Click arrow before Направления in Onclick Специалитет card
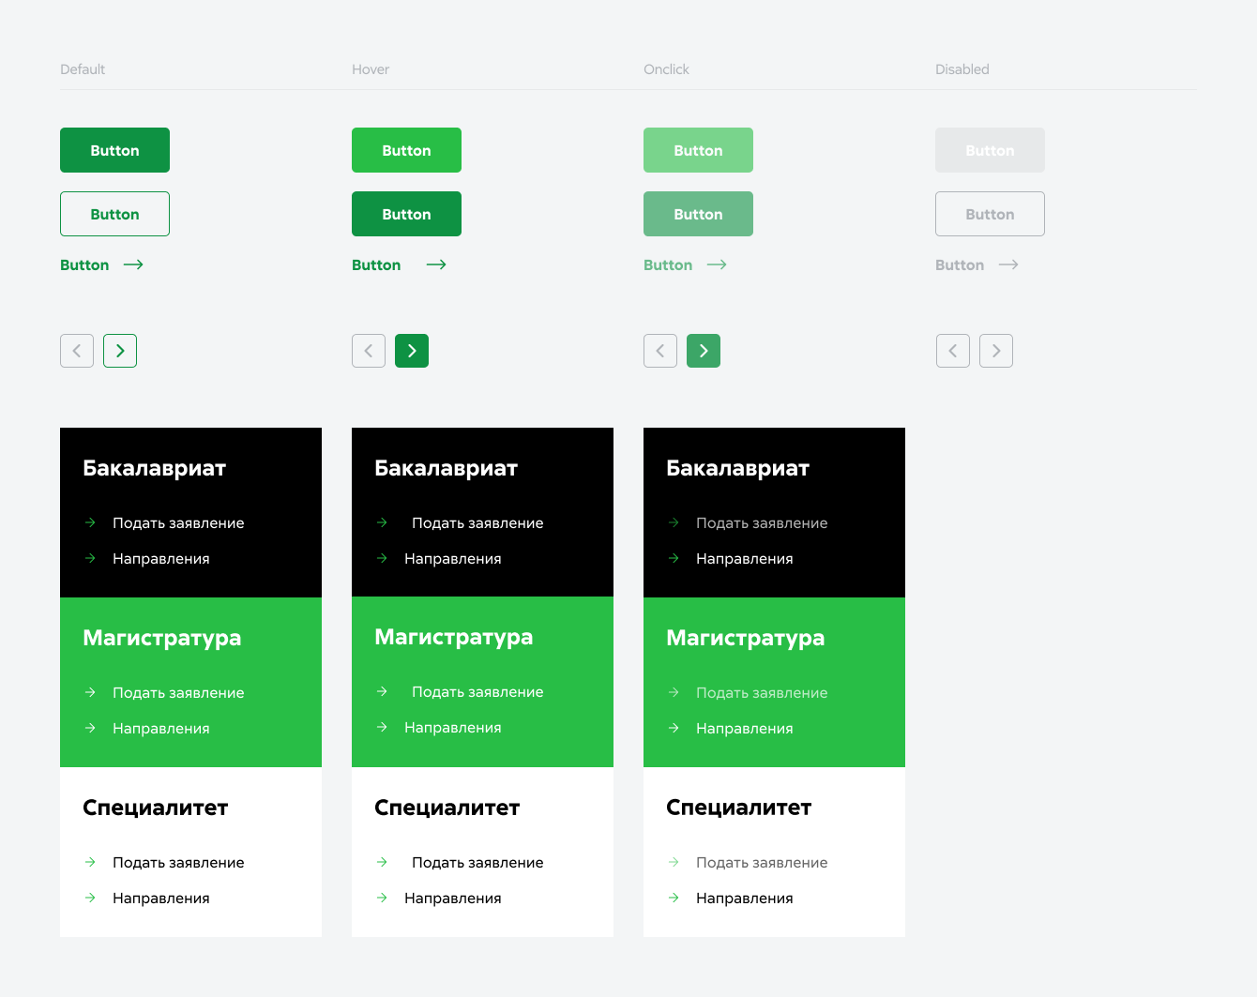 point(674,898)
